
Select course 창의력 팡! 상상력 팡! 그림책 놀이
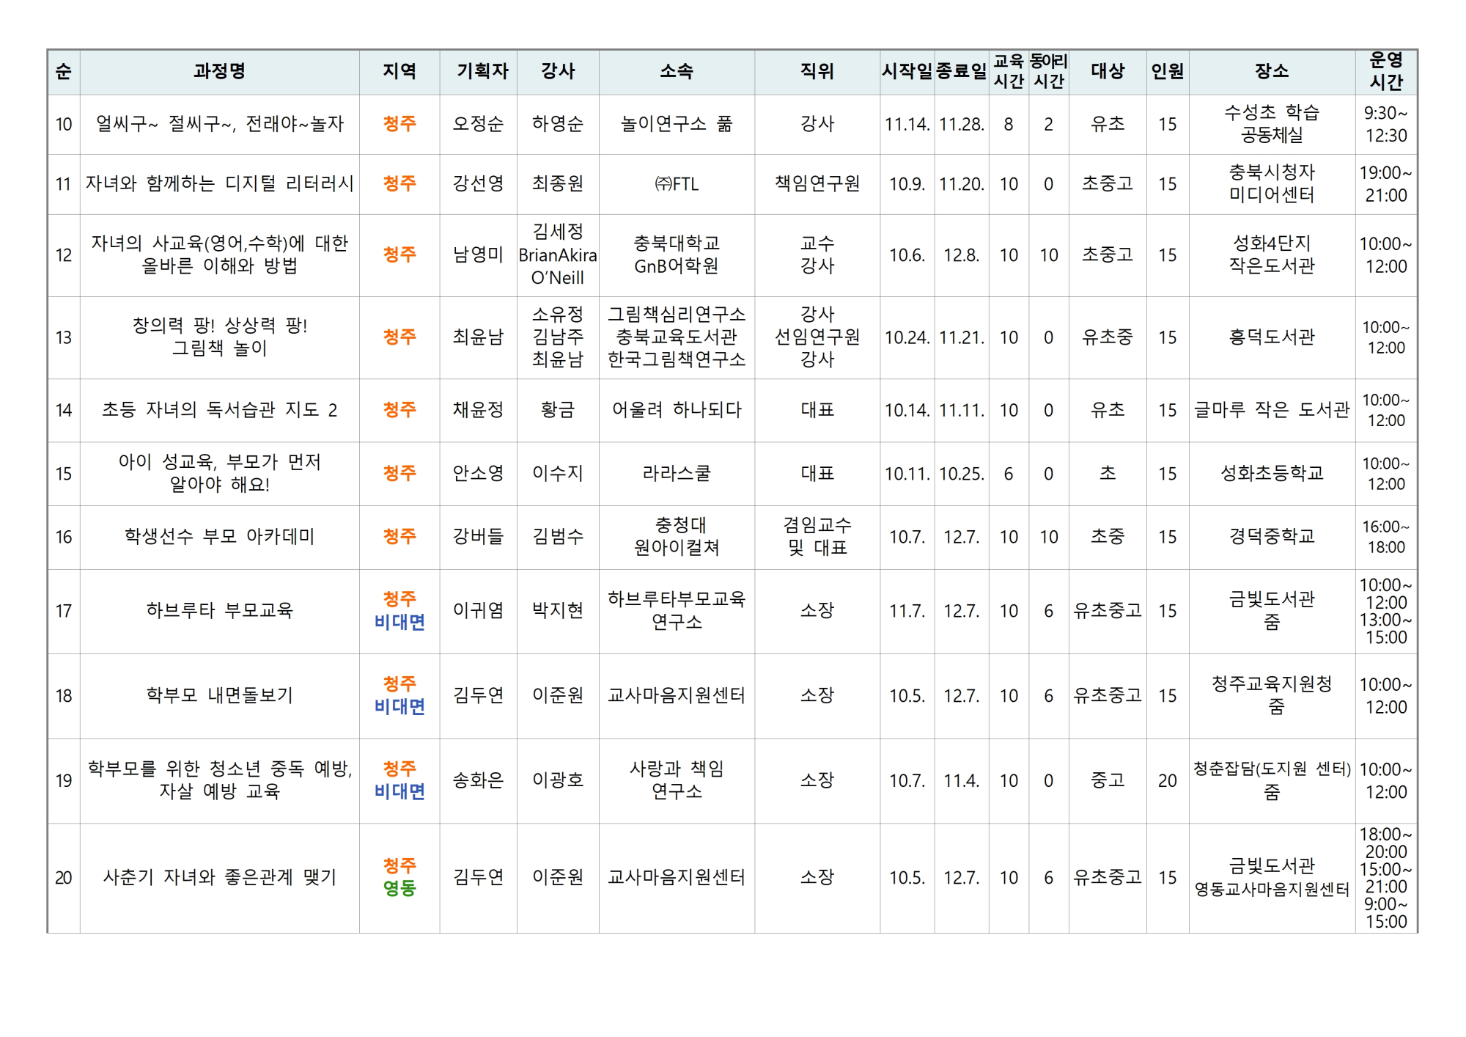point(219,337)
